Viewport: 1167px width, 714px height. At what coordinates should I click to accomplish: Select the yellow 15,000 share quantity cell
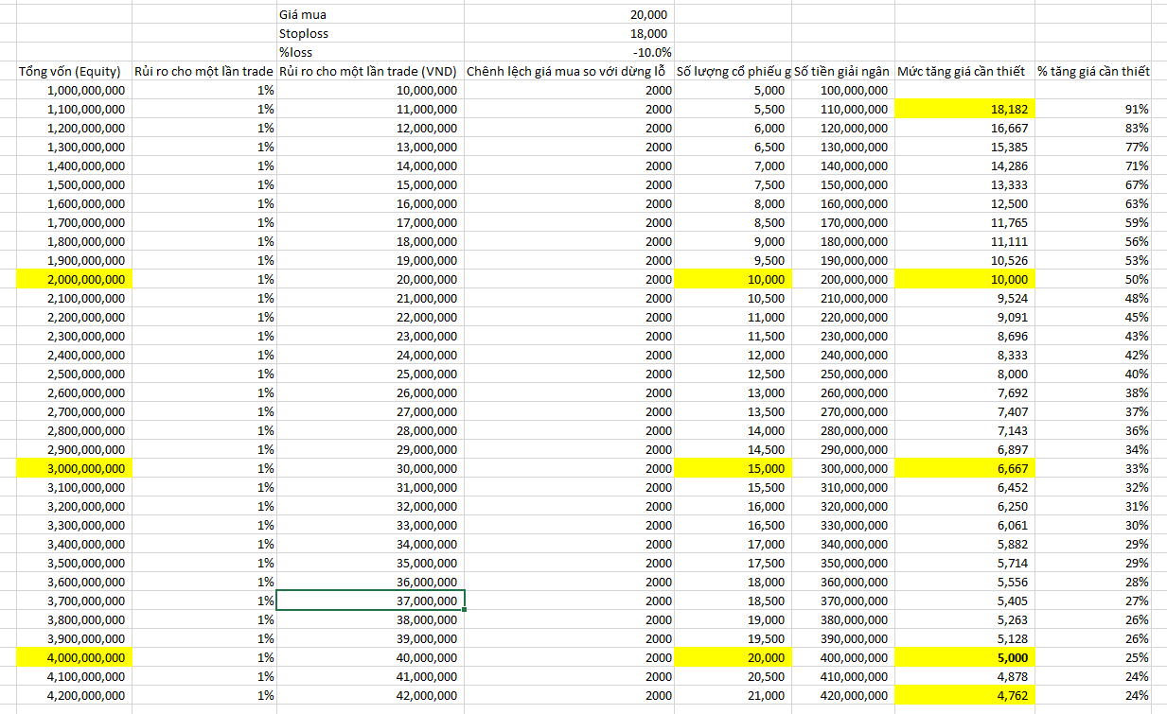(734, 468)
